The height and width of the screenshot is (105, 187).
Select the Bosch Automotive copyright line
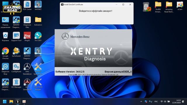[93, 75]
